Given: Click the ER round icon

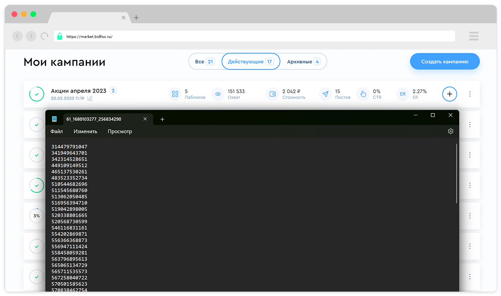Looking at the screenshot, I should (x=402, y=94).
